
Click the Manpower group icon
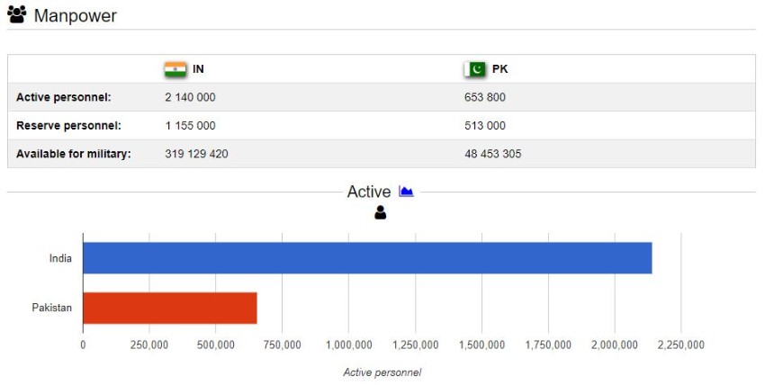click(x=16, y=15)
